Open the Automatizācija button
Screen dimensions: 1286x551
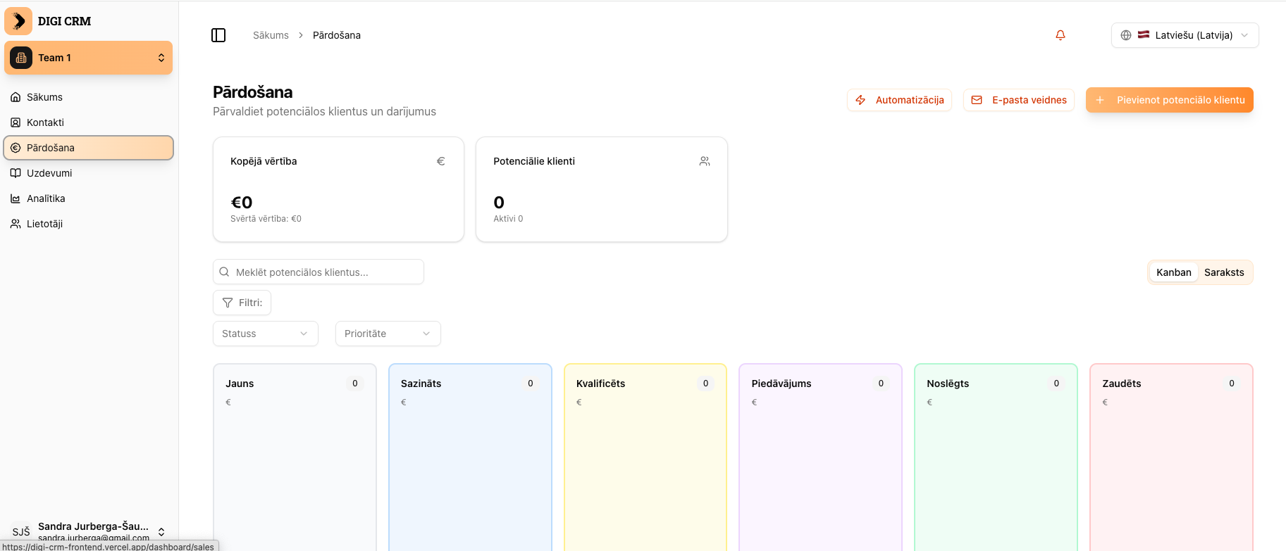click(899, 100)
